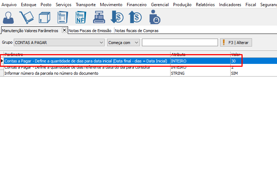Click the value 30 cell
This screenshot has height=170, width=277.
[254, 61]
